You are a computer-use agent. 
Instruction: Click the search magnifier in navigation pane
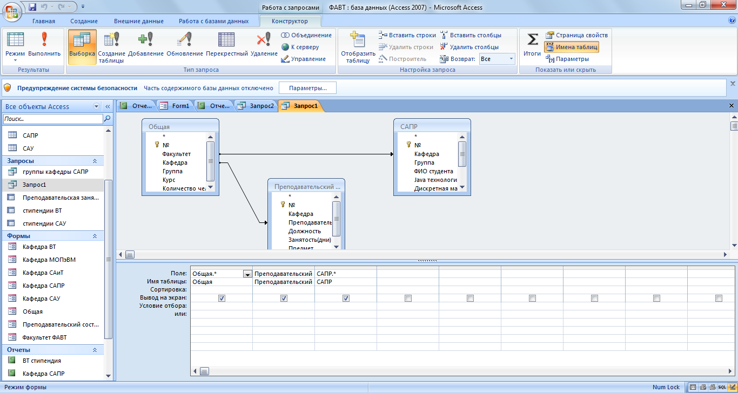click(x=108, y=119)
